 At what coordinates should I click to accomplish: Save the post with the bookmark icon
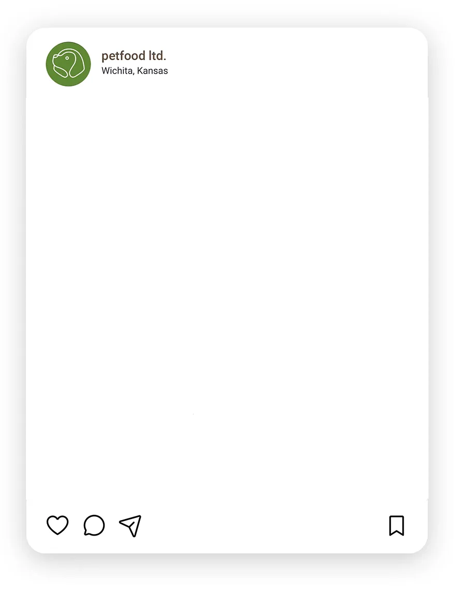pyautogui.click(x=397, y=525)
